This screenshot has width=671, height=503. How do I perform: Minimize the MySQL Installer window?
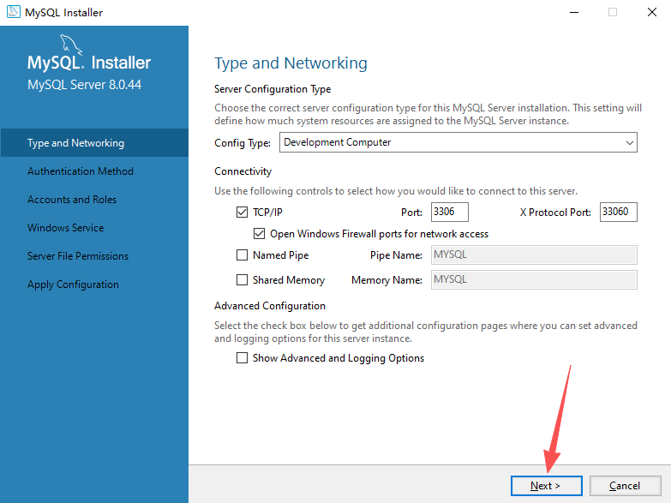[574, 12]
